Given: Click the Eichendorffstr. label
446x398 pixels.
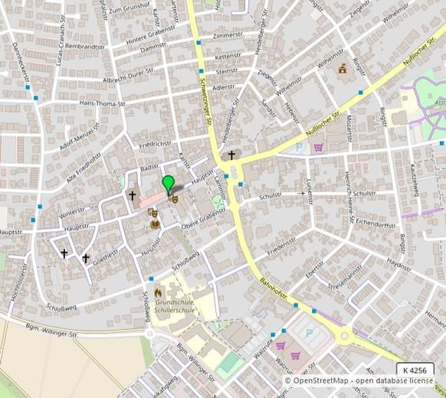Looking at the screenshot, I should tap(376, 223).
